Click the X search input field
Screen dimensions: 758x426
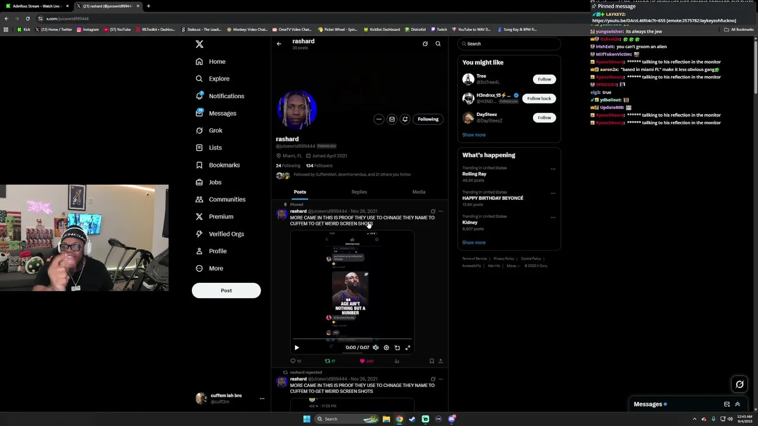pyautogui.click(x=509, y=44)
